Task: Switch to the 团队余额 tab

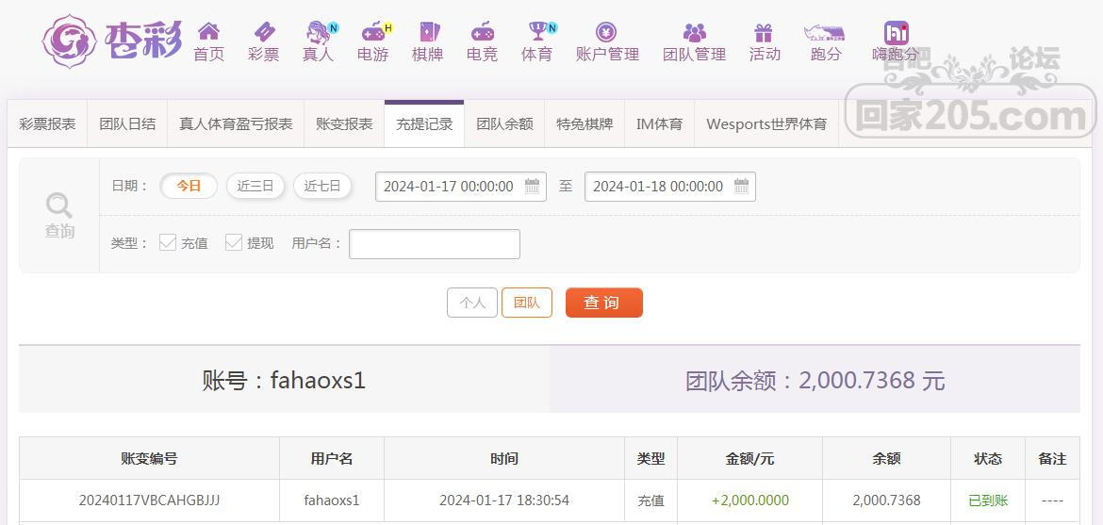Action: tap(504, 124)
